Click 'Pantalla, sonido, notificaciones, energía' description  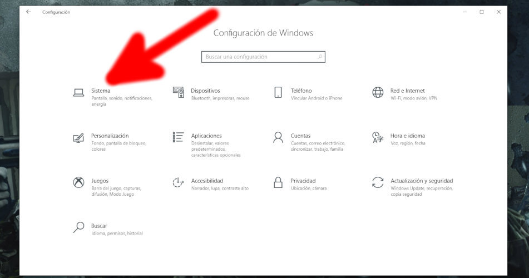(x=122, y=101)
